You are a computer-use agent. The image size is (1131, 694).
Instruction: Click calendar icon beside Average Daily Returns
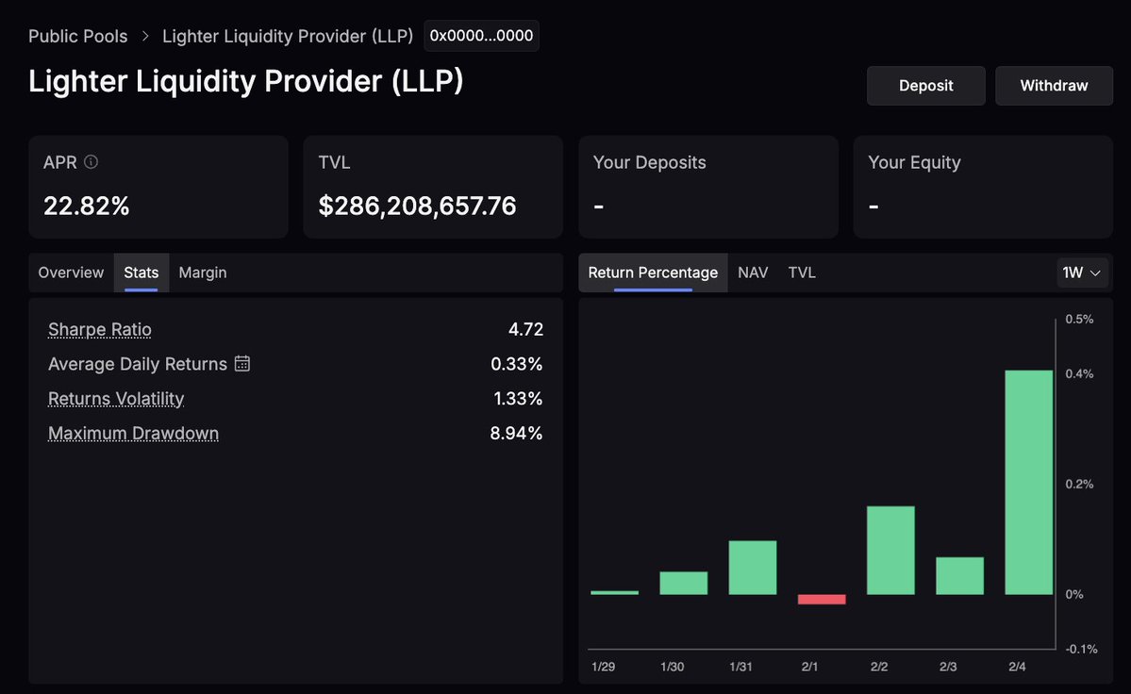tap(242, 364)
